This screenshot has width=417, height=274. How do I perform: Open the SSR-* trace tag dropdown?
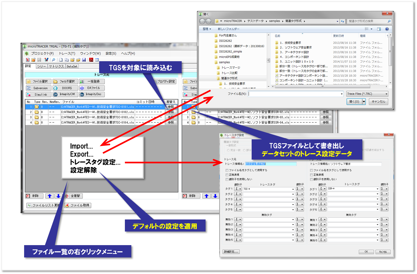coord(377,189)
